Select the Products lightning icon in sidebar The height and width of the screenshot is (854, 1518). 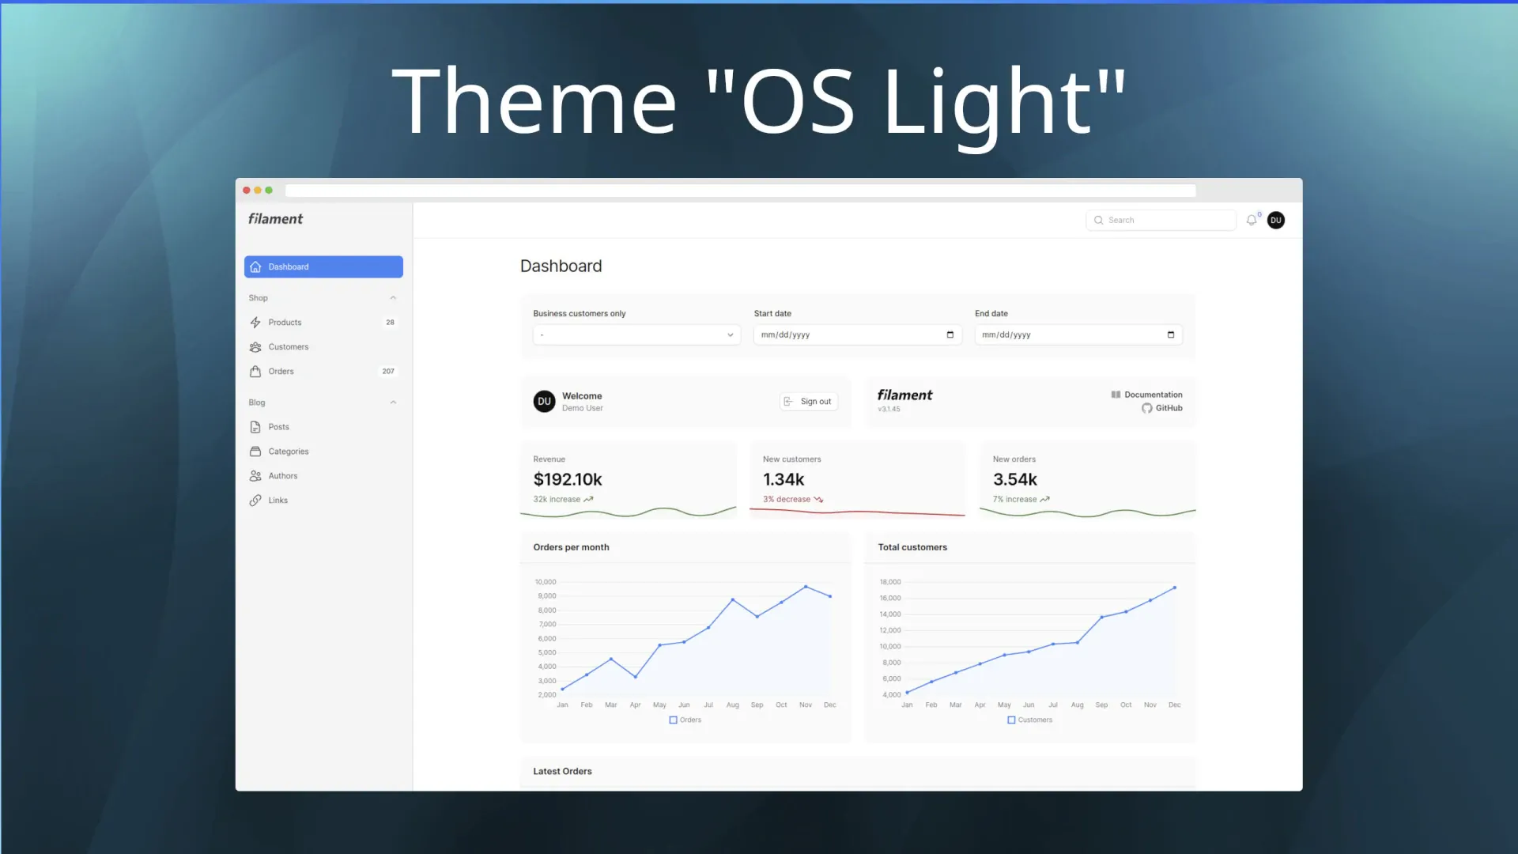click(255, 322)
